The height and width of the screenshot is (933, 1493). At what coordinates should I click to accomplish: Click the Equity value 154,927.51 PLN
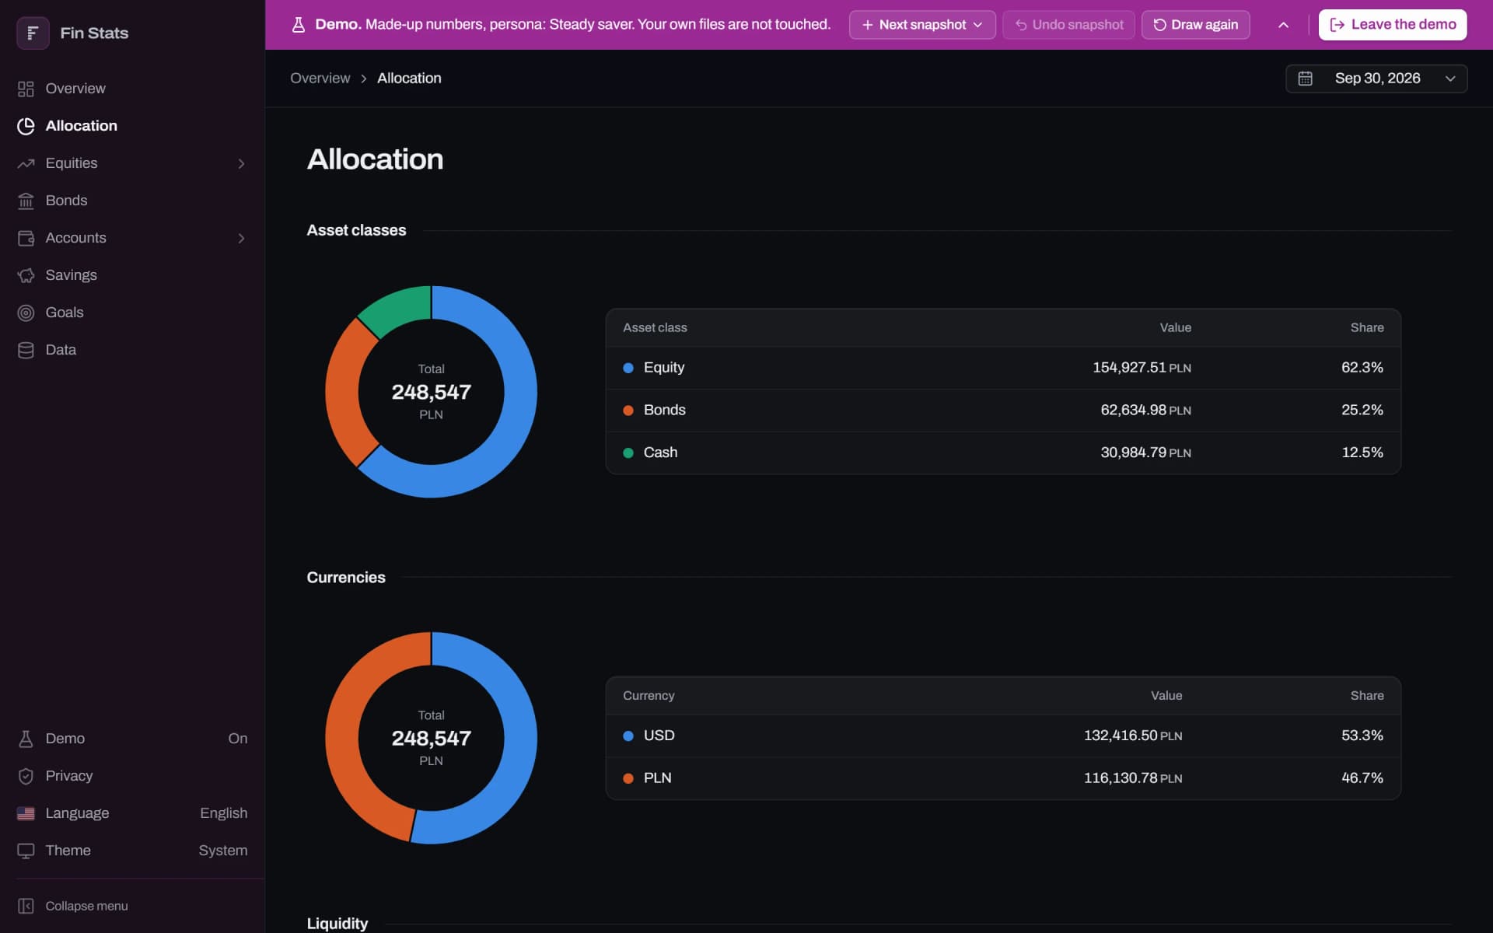pos(1142,368)
